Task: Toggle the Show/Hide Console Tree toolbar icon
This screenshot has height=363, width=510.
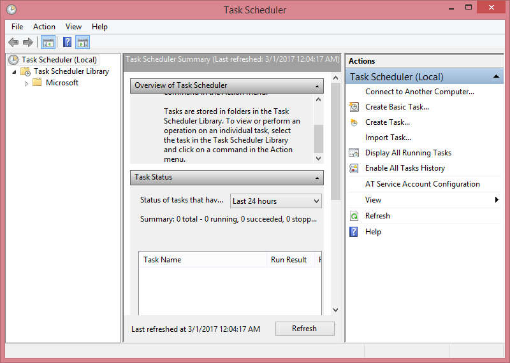Action: click(x=48, y=42)
